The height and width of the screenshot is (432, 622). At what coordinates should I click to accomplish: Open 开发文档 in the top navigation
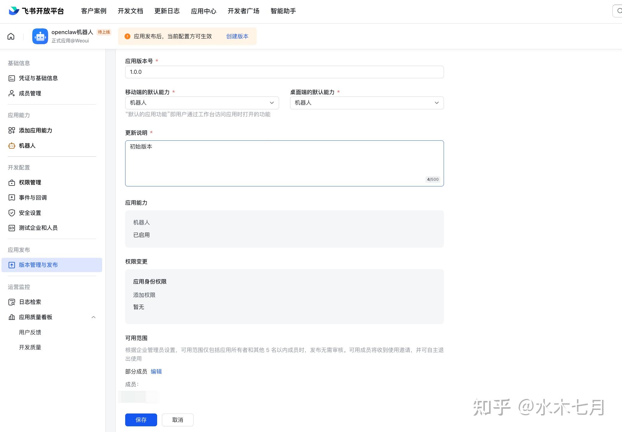130,11
